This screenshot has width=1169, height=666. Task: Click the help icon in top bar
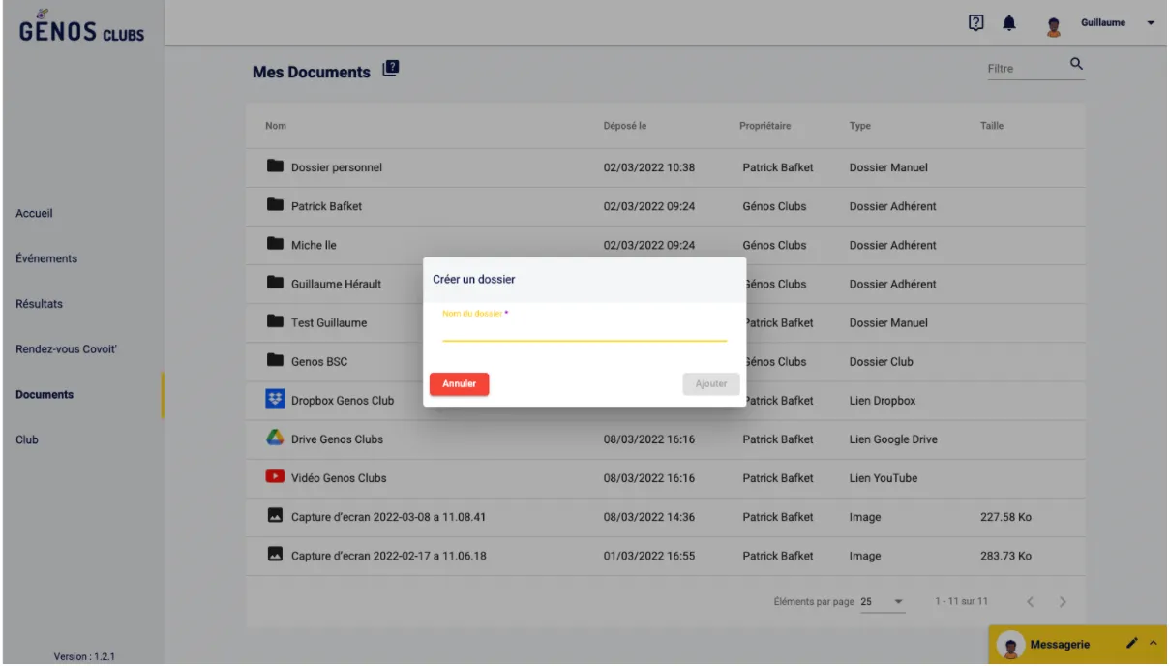coord(977,23)
